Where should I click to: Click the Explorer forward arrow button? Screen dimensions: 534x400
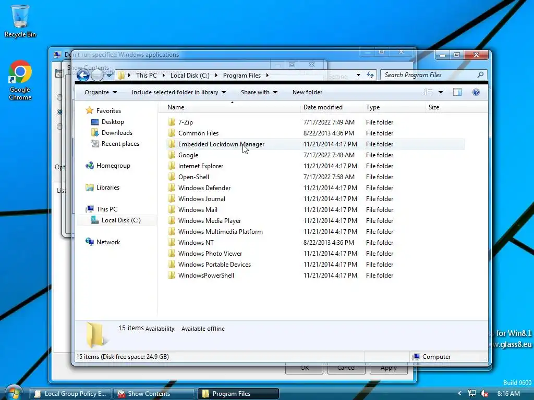click(x=98, y=75)
